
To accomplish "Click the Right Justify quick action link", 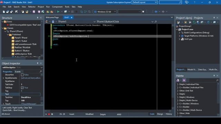I will click(18, 108).
